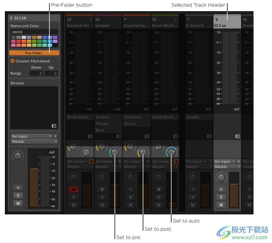Toggle S2 Cue monitor speaker icon
This screenshot has width=272, height=243.
(239, 162)
